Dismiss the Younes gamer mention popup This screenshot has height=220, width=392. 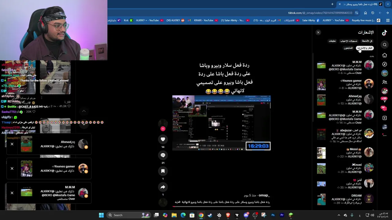[12, 168]
